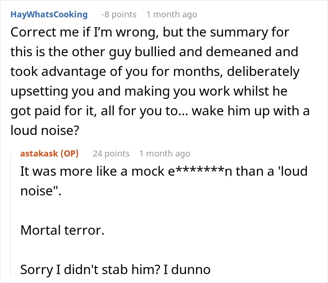
Task: Click the 'Sorry I didn't stab him?' line
Action: pos(115,269)
